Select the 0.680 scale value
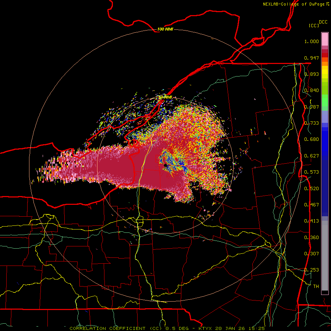Image resolution: width=331 pixels, height=331 pixels. pos(312,139)
